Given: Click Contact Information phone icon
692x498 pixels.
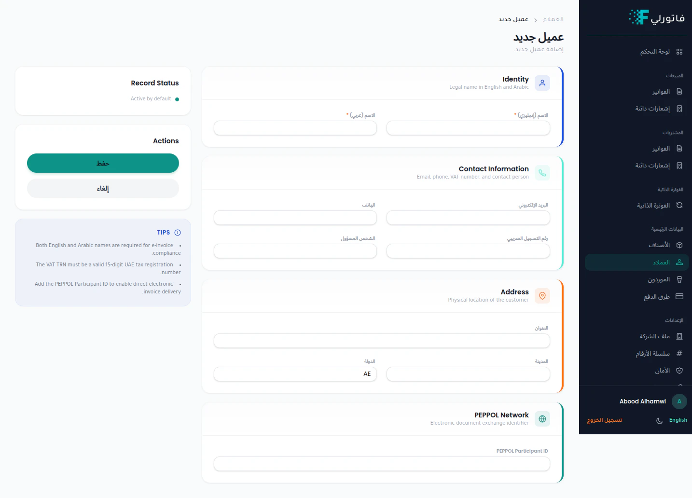Looking at the screenshot, I should [542, 173].
